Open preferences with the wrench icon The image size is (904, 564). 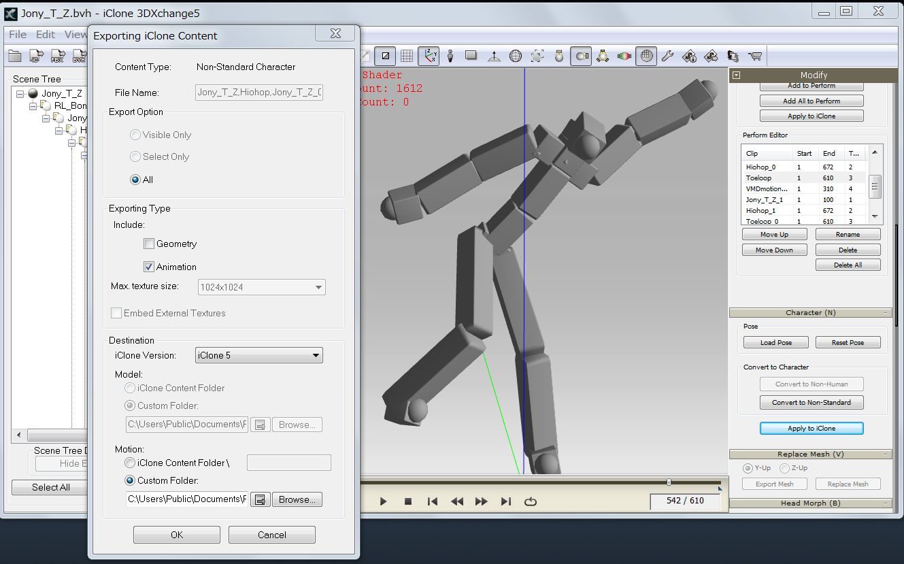(667, 56)
